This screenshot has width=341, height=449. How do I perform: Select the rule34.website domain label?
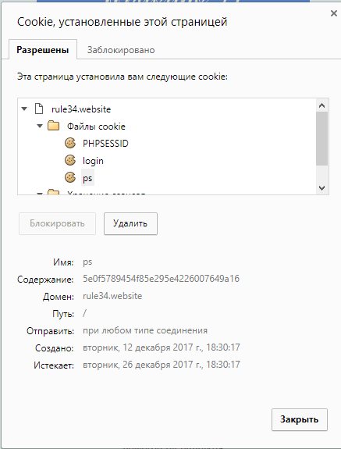click(x=81, y=109)
